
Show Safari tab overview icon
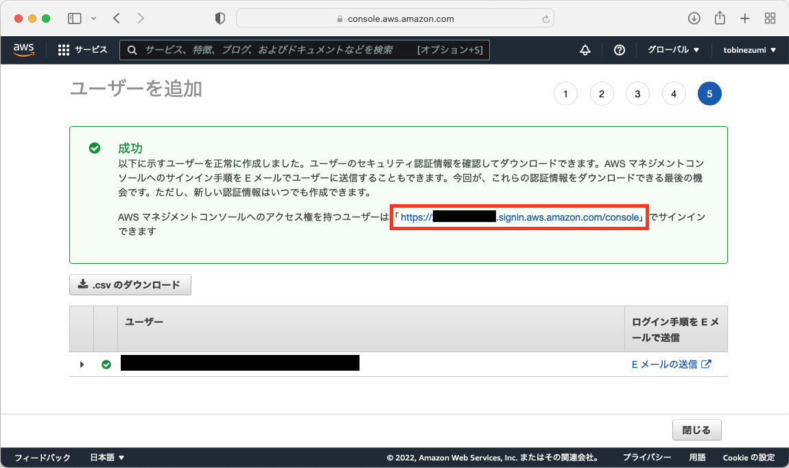tap(770, 19)
